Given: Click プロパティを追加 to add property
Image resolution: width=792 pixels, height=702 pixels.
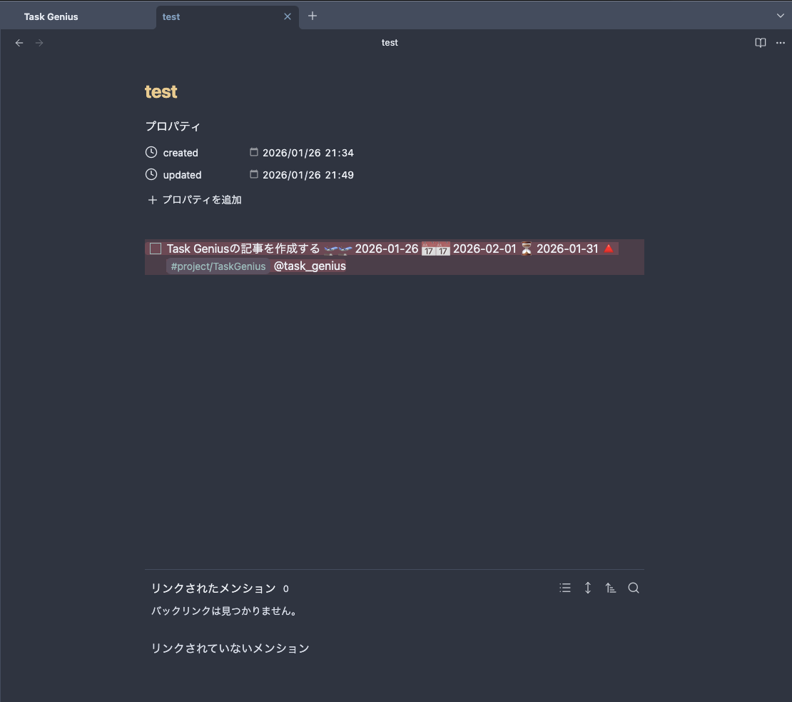Looking at the screenshot, I should [x=195, y=200].
